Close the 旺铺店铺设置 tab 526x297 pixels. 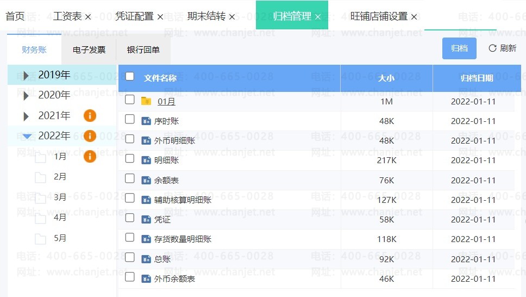click(414, 17)
